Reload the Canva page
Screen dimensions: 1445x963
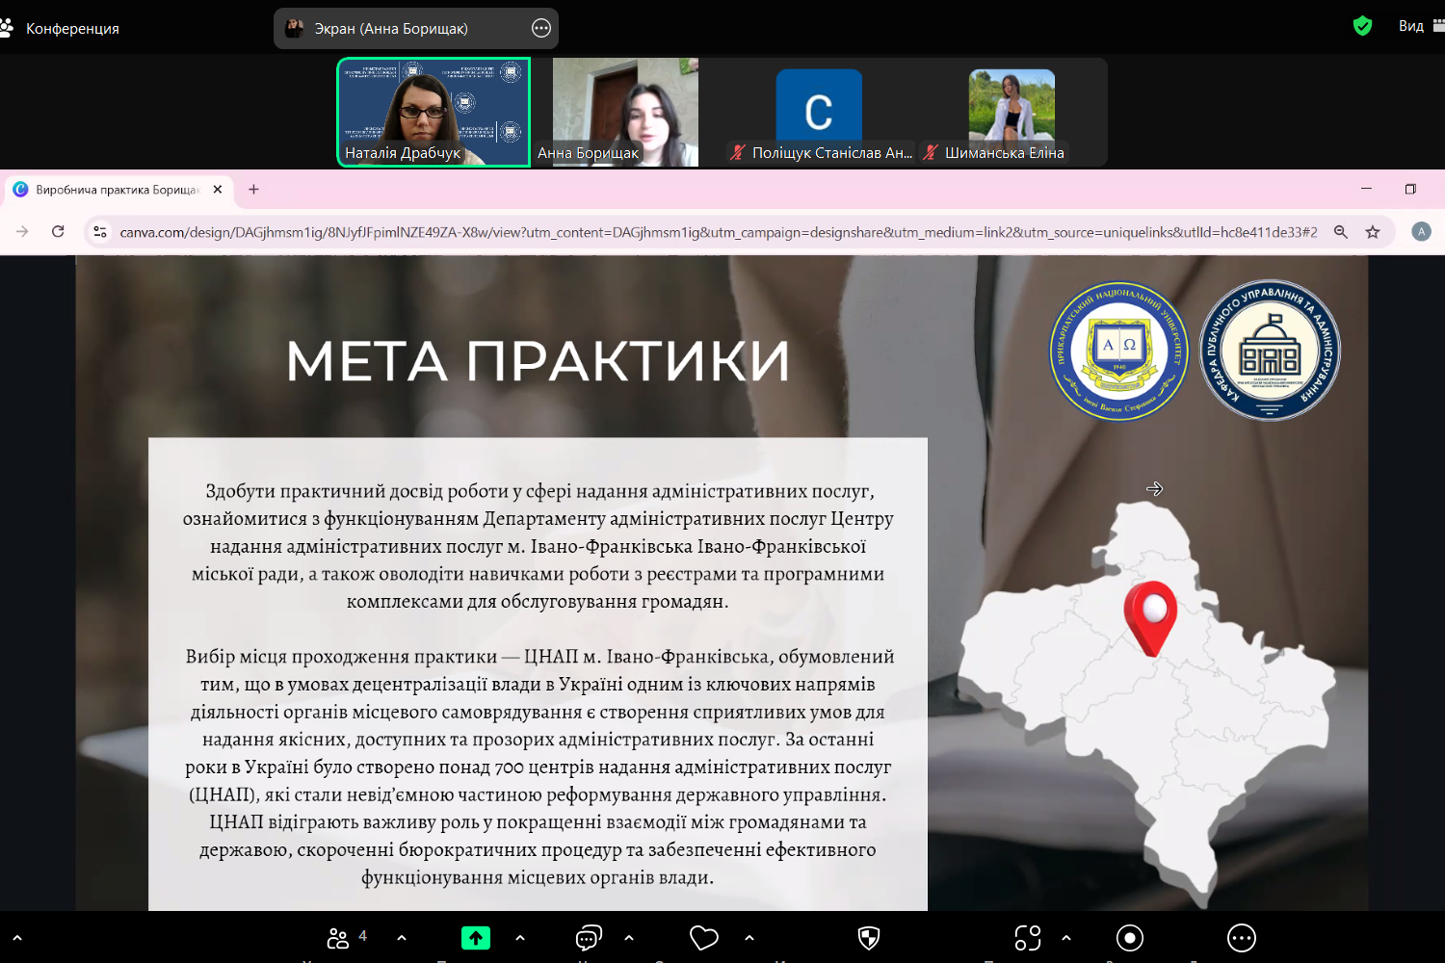point(58,232)
